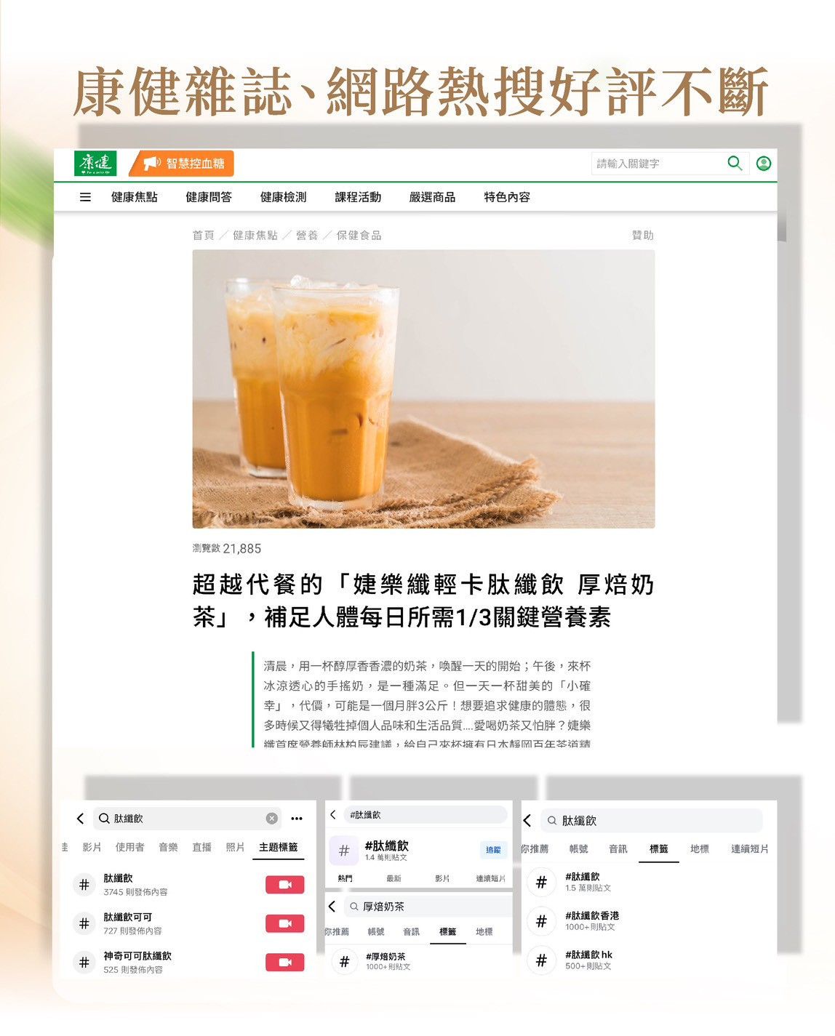Open the #肽纖飲香港 hashtag result
The image size is (835, 1036).
tap(591, 920)
